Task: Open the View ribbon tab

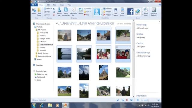Action: (69, 5)
